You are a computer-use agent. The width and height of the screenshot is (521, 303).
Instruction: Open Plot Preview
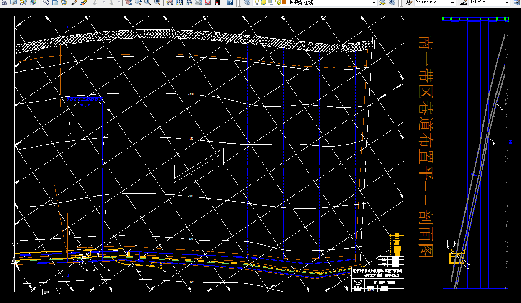(14, 2)
